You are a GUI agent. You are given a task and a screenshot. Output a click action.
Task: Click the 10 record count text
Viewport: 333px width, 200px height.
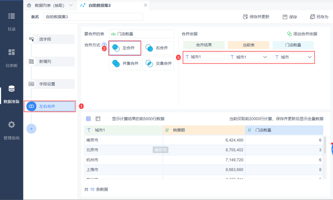(x=92, y=190)
